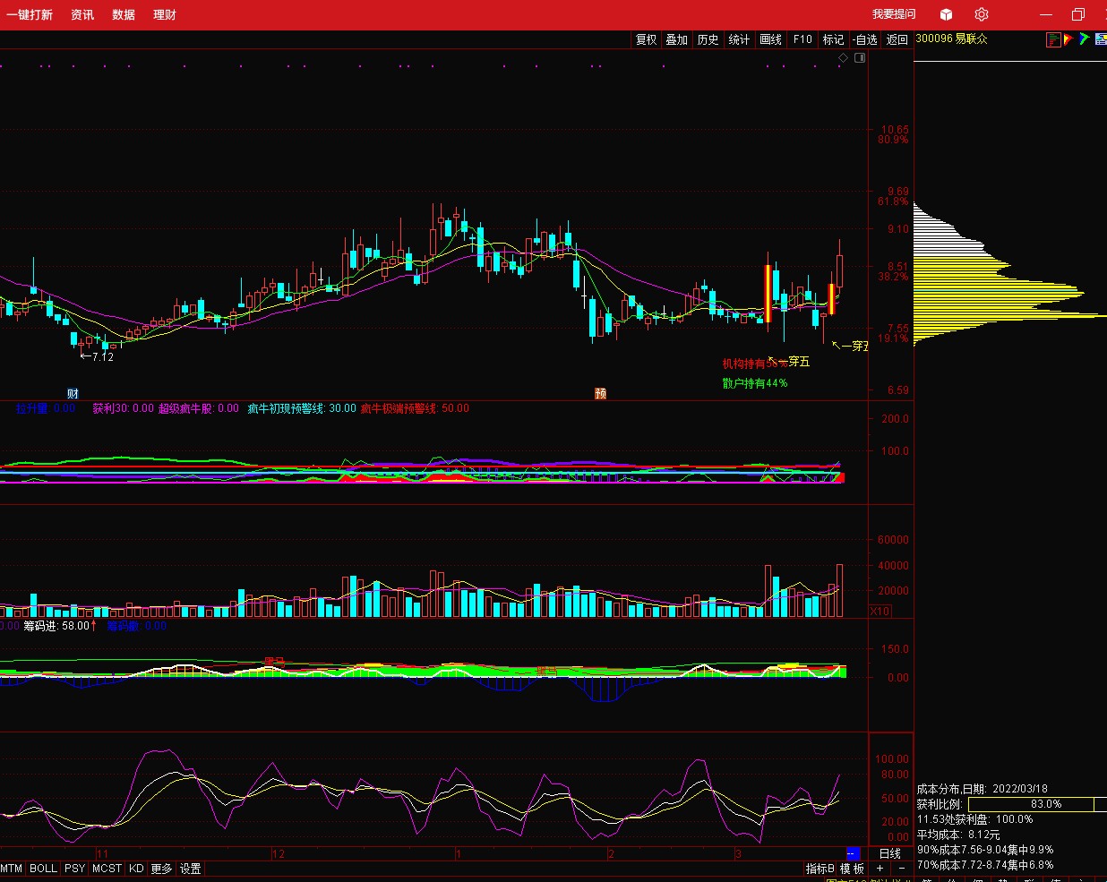Viewport: 1107px width, 882px height.
Task: Click the 统计 toolbar button
Action: [739, 39]
